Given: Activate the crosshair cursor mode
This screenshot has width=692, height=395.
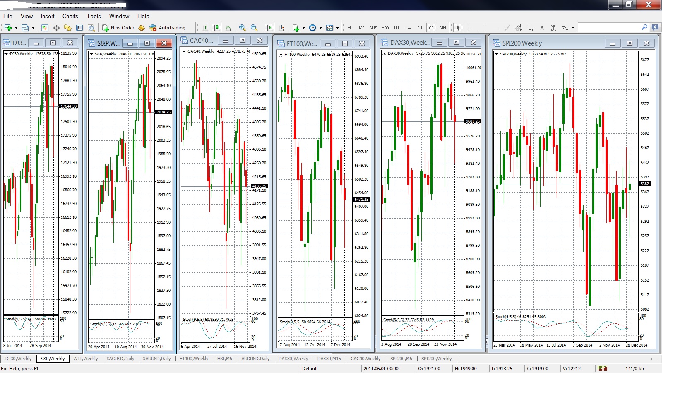Looking at the screenshot, I should [x=470, y=28].
